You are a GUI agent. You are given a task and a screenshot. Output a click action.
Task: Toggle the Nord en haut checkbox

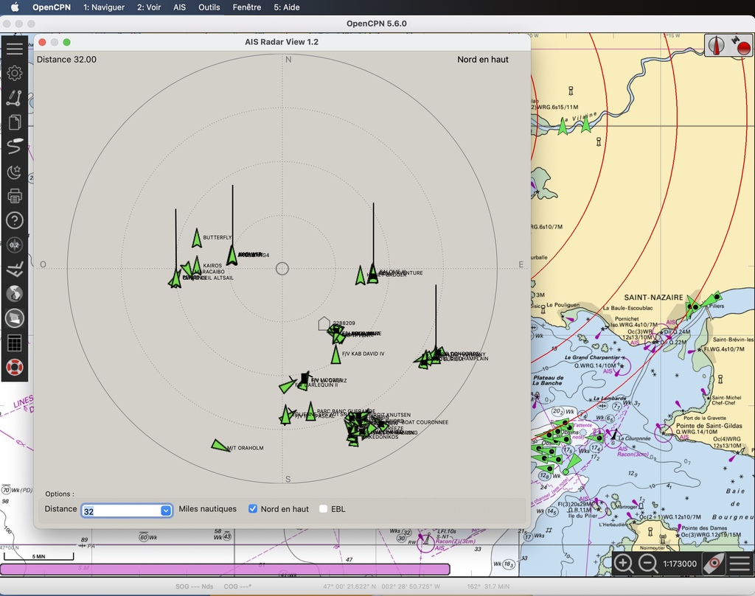tap(253, 508)
